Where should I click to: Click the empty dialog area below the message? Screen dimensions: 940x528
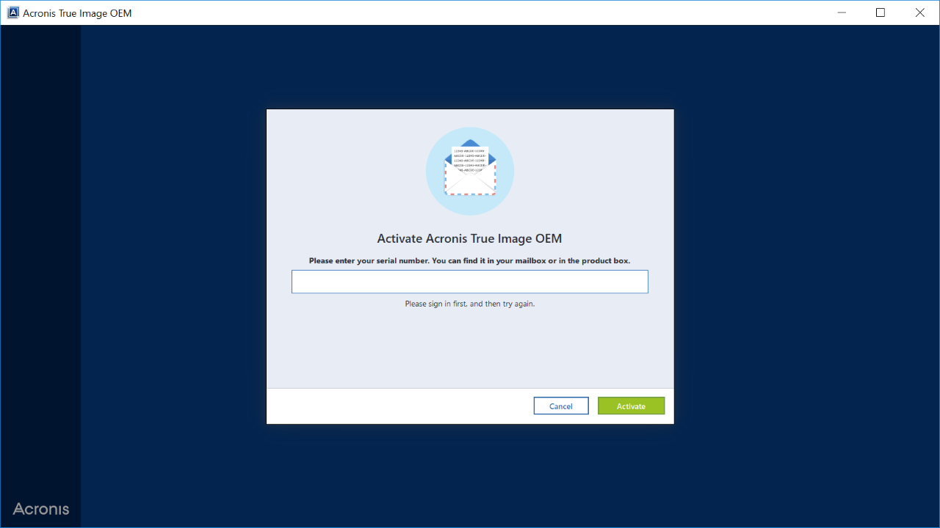click(x=470, y=348)
